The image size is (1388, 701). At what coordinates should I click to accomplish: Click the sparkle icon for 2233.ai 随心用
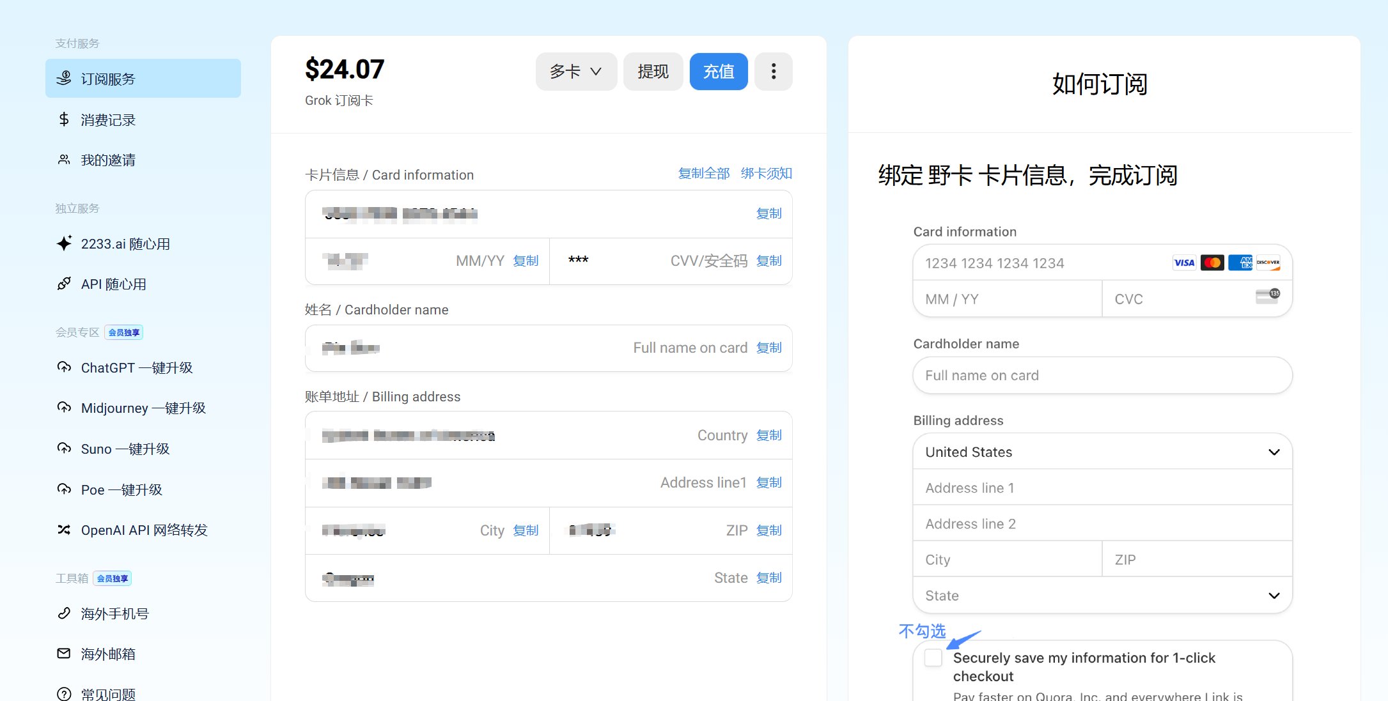(64, 243)
